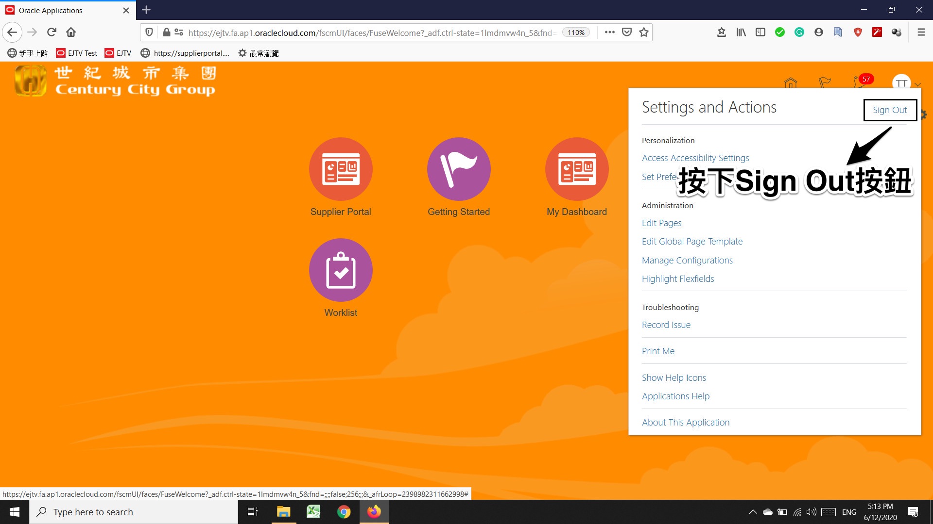933x524 pixels.
Task: Open Applications Help link
Action: pyautogui.click(x=675, y=396)
